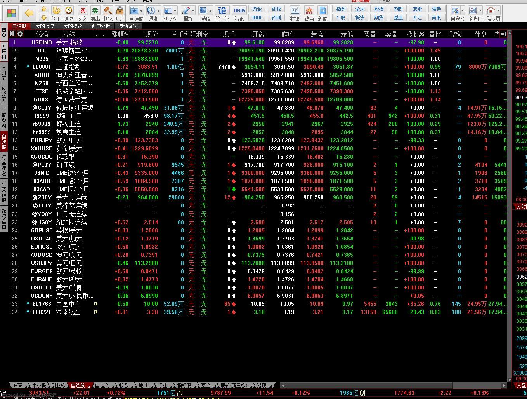Open the NEWS 资讯 icon
527x399 pixels.
239,10
